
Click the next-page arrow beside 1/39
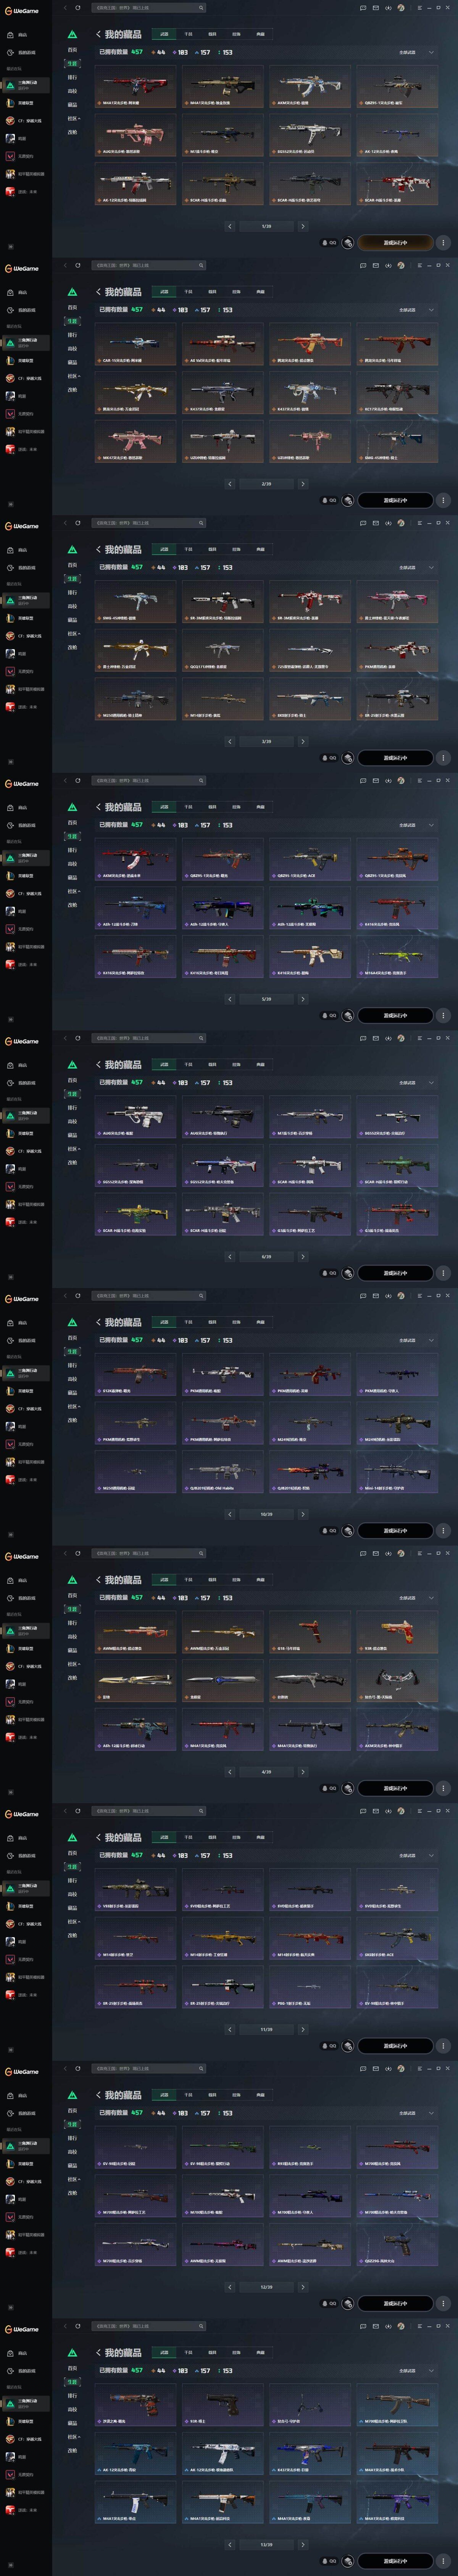coord(303,226)
